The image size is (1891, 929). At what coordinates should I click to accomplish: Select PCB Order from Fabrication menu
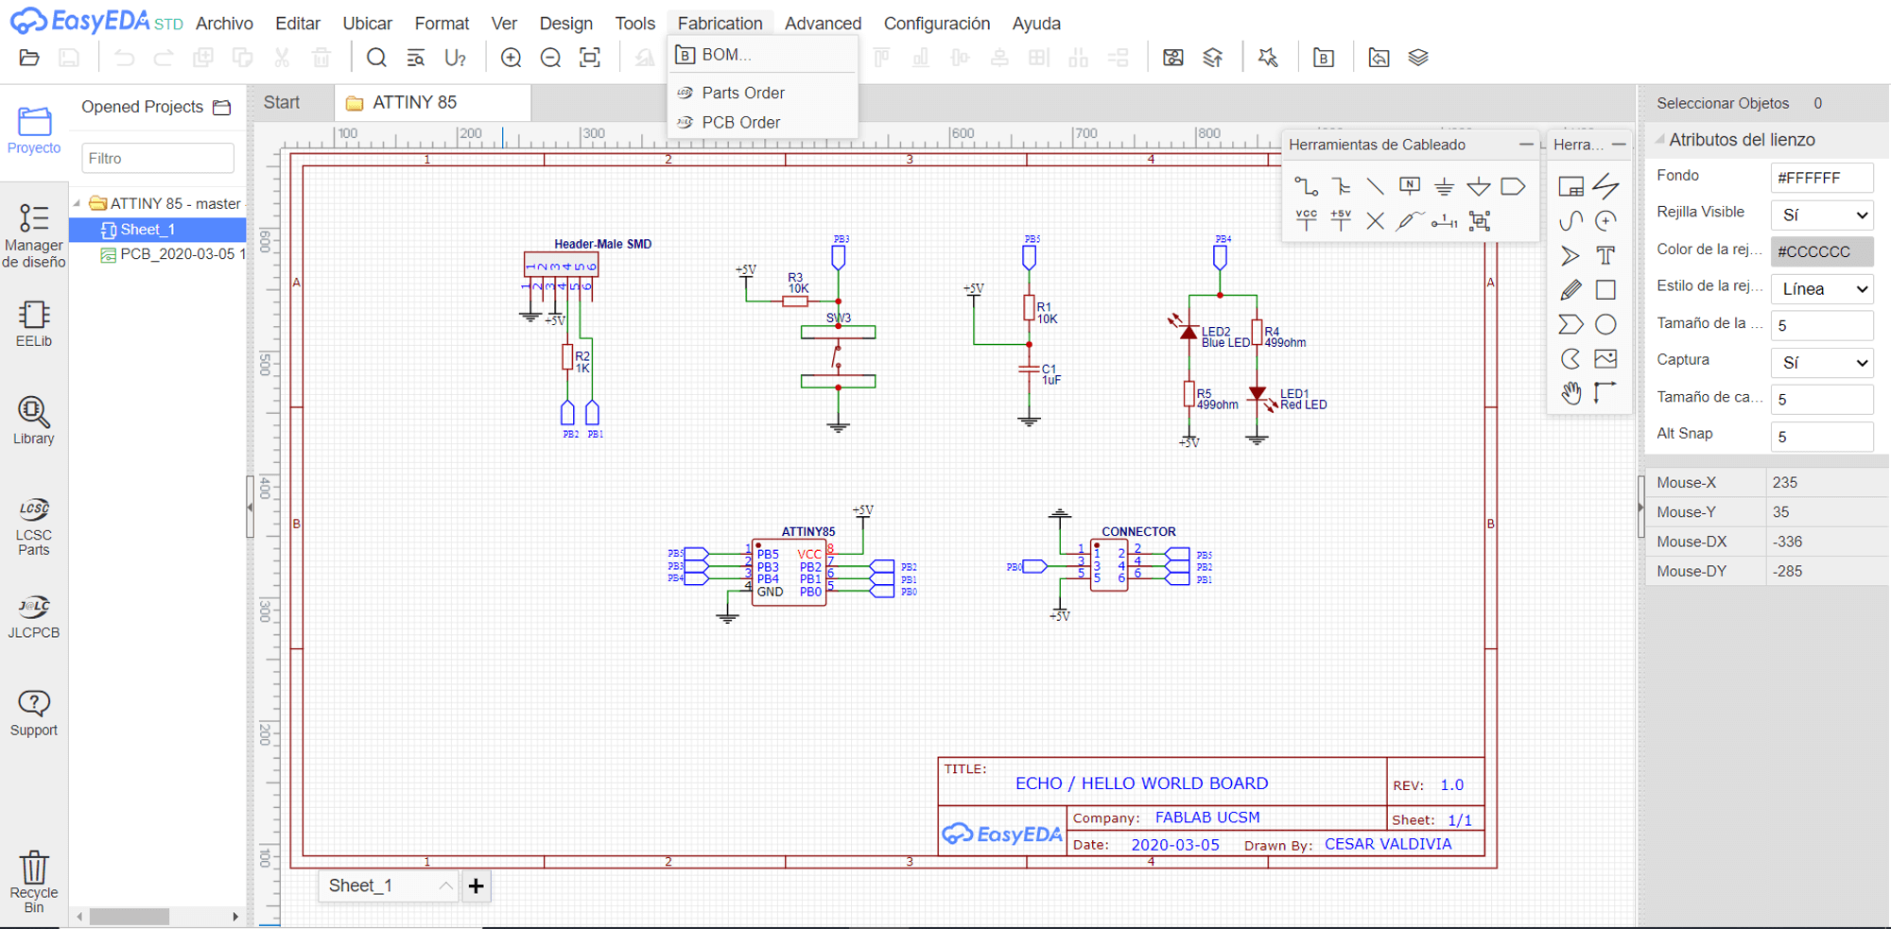click(x=740, y=122)
